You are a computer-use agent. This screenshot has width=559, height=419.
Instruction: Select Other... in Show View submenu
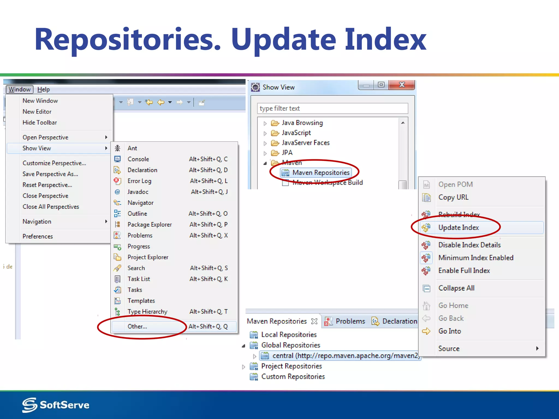(x=174, y=326)
